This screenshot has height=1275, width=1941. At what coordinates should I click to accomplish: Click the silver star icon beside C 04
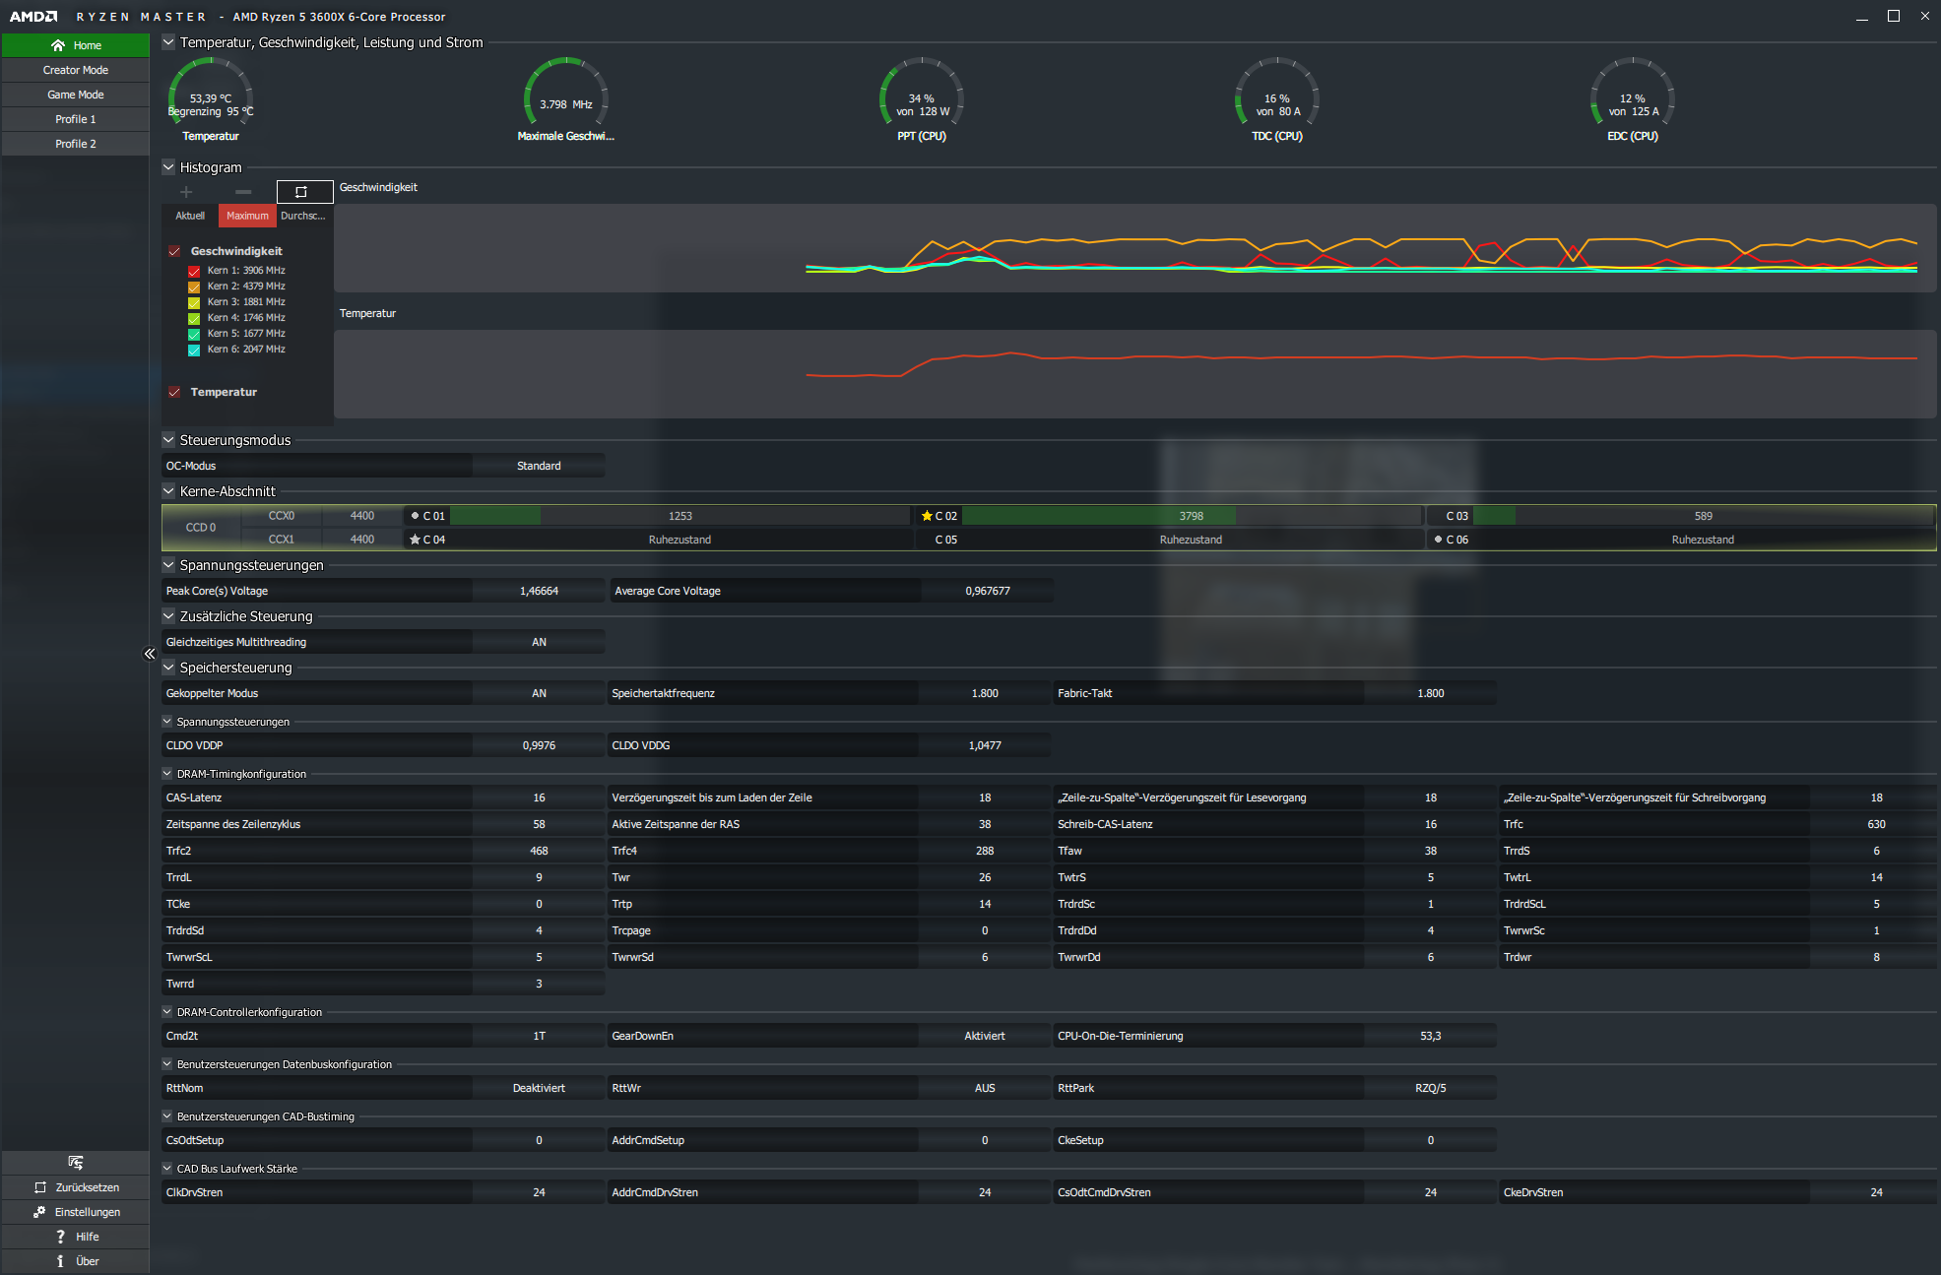pos(415,540)
